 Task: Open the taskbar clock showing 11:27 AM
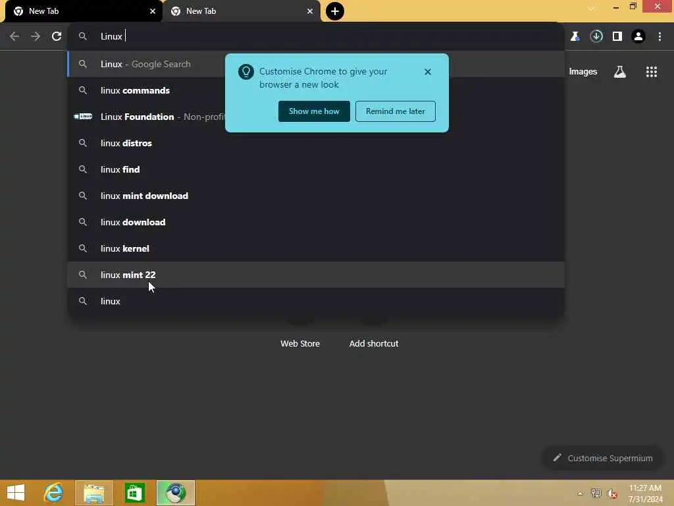(645, 493)
